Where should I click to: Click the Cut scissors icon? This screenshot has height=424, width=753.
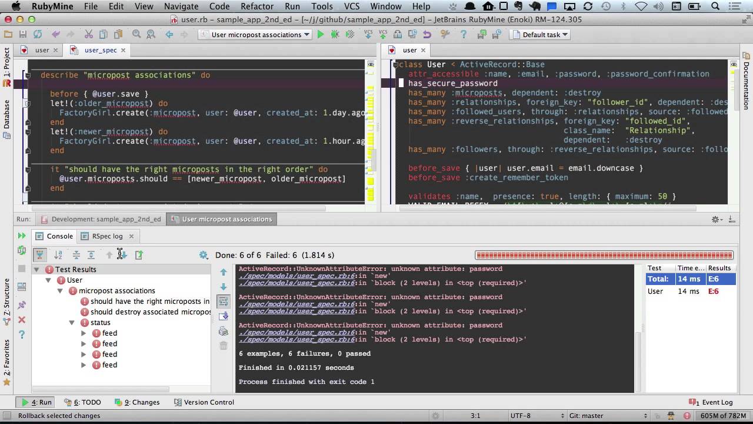(89, 35)
